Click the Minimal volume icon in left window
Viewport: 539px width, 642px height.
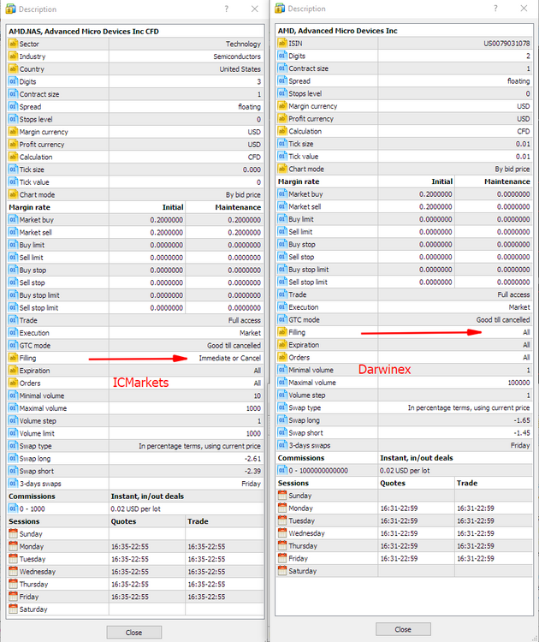13,395
